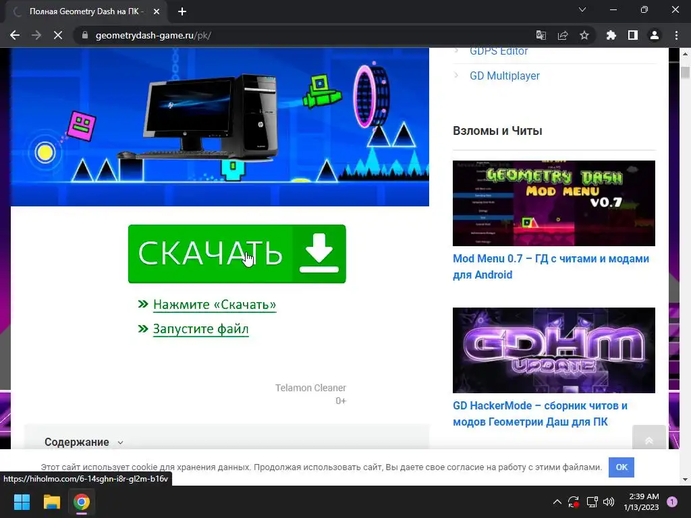Open the Chrome extensions puzzle icon
Image resolution: width=691 pixels, height=518 pixels.
point(611,35)
